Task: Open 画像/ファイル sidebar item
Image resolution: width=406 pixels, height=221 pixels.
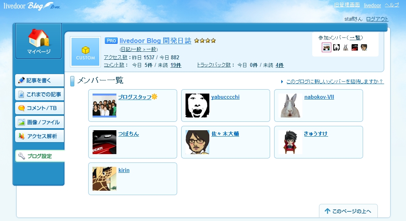Action: coord(39,122)
